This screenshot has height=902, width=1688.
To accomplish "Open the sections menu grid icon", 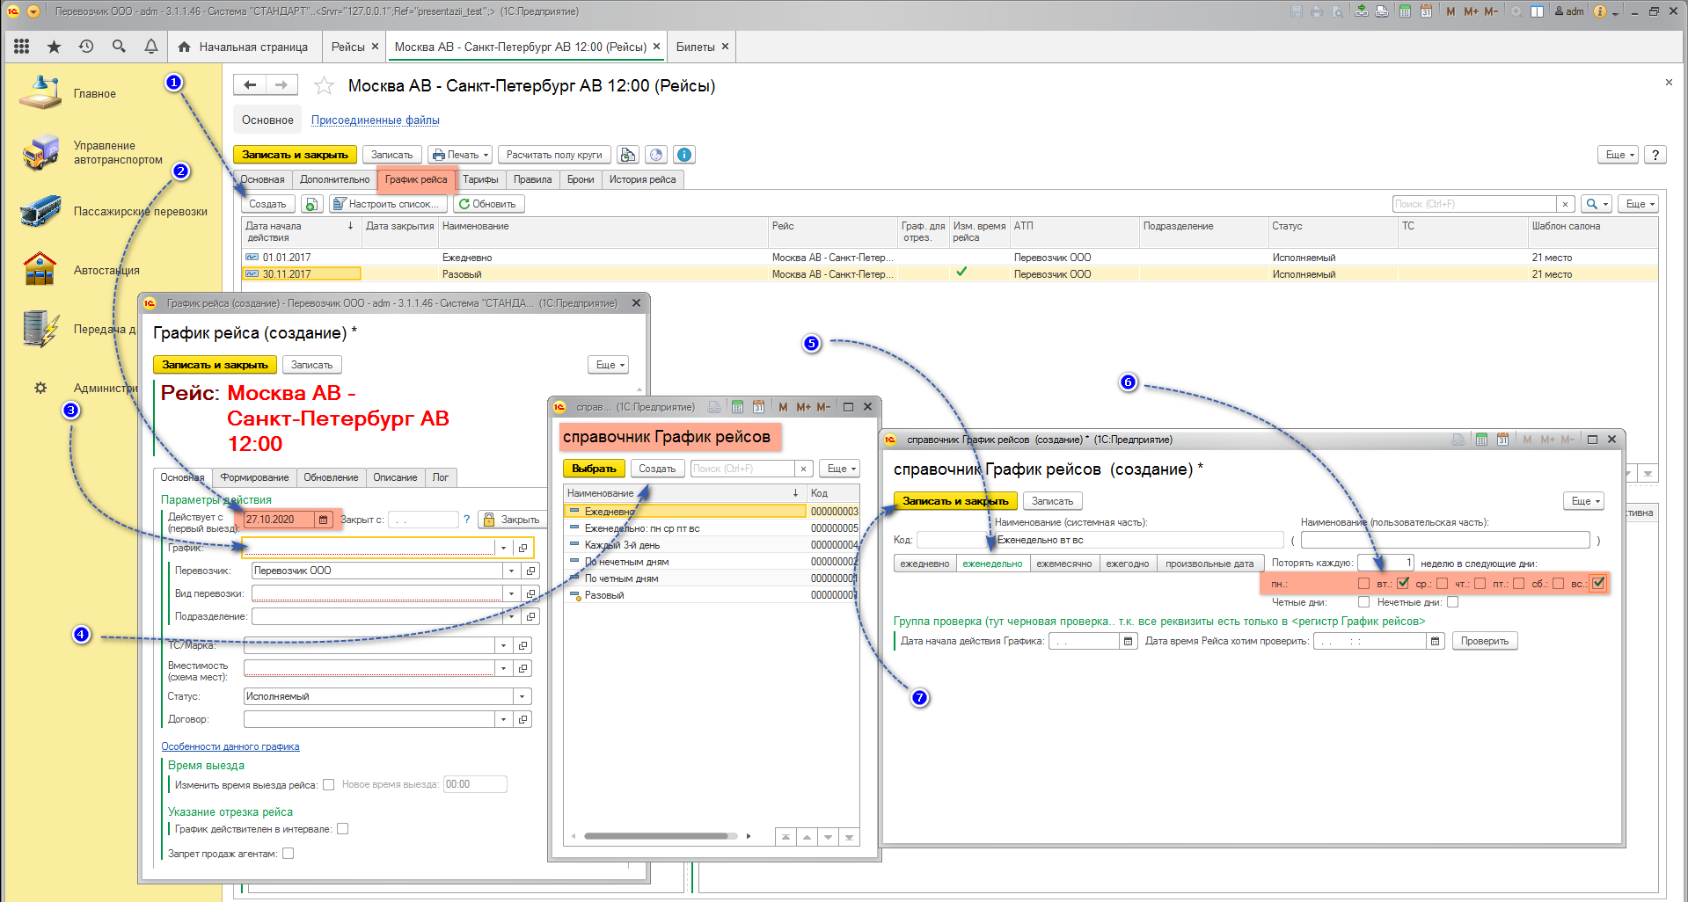I will point(22,47).
